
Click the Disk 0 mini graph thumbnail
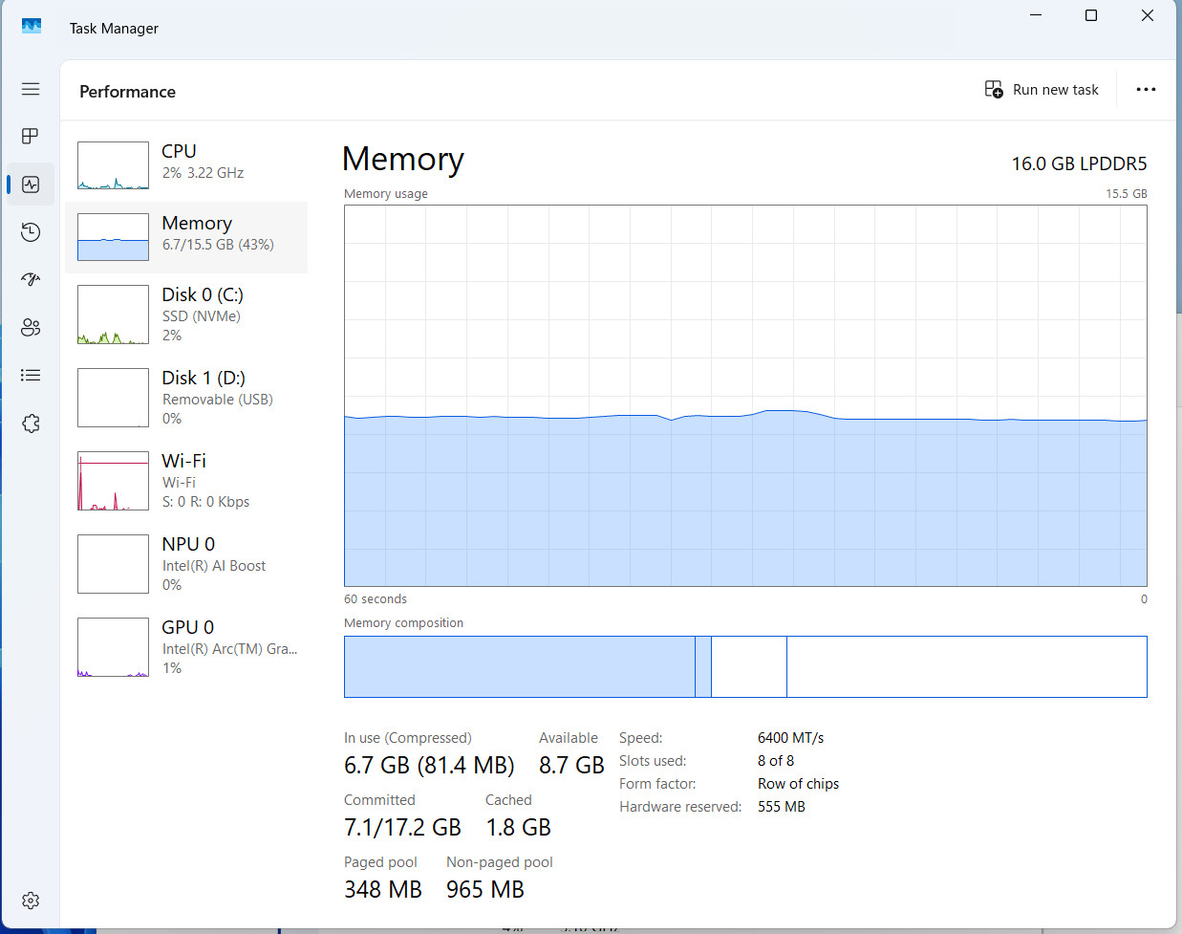[x=113, y=315]
